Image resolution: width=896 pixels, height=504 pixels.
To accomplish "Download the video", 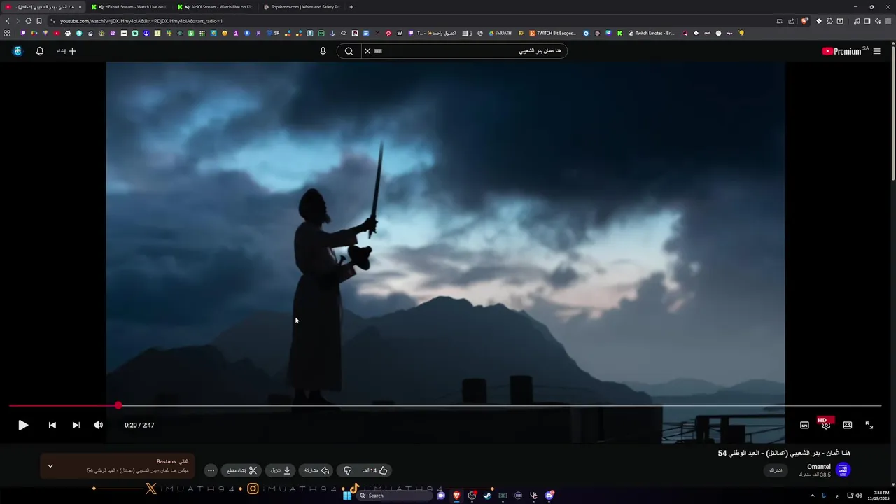I will pyautogui.click(x=281, y=470).
